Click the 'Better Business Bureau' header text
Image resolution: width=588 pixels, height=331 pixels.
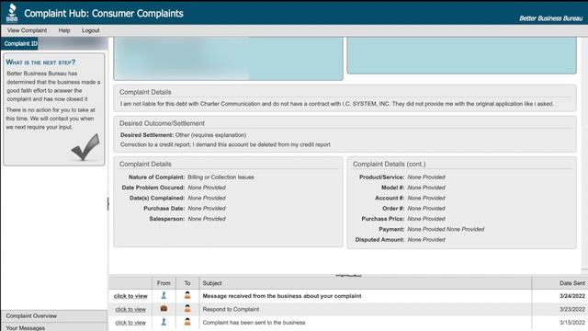pyautogui.click(x=551, y=18)
